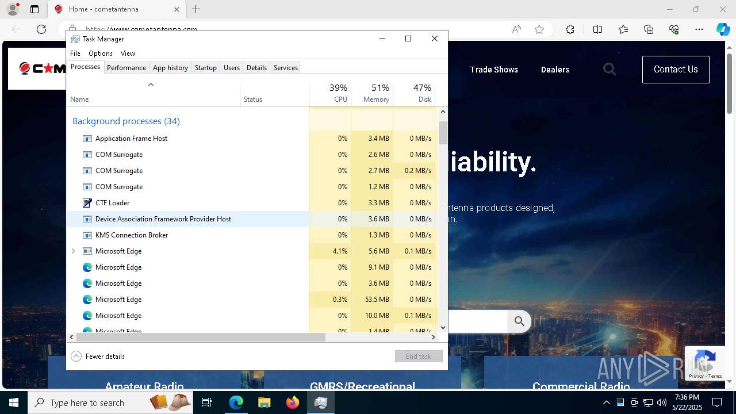Refresh the cometantenna page
Image resolution: width=736 pixels, height=414 pixels.
[41, 29]
